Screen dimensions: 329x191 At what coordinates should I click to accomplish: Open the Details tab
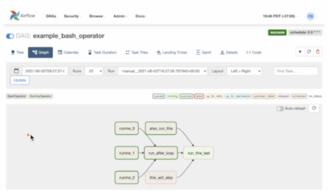pyautogui.click(x=229, y=52)
